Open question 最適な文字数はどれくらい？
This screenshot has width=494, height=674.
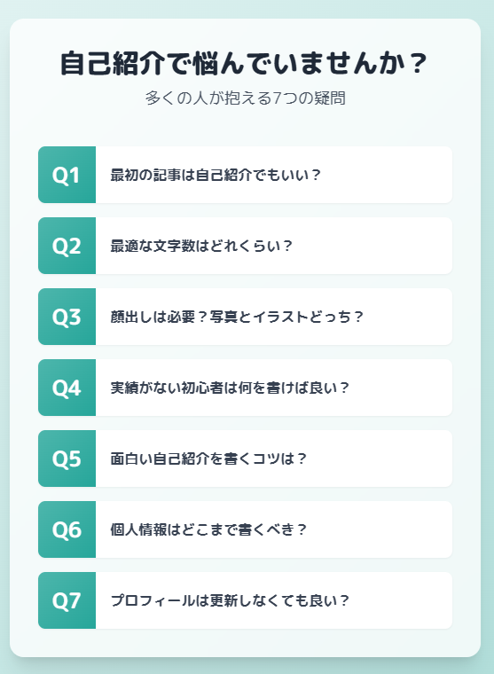click(x=201, y=246)
